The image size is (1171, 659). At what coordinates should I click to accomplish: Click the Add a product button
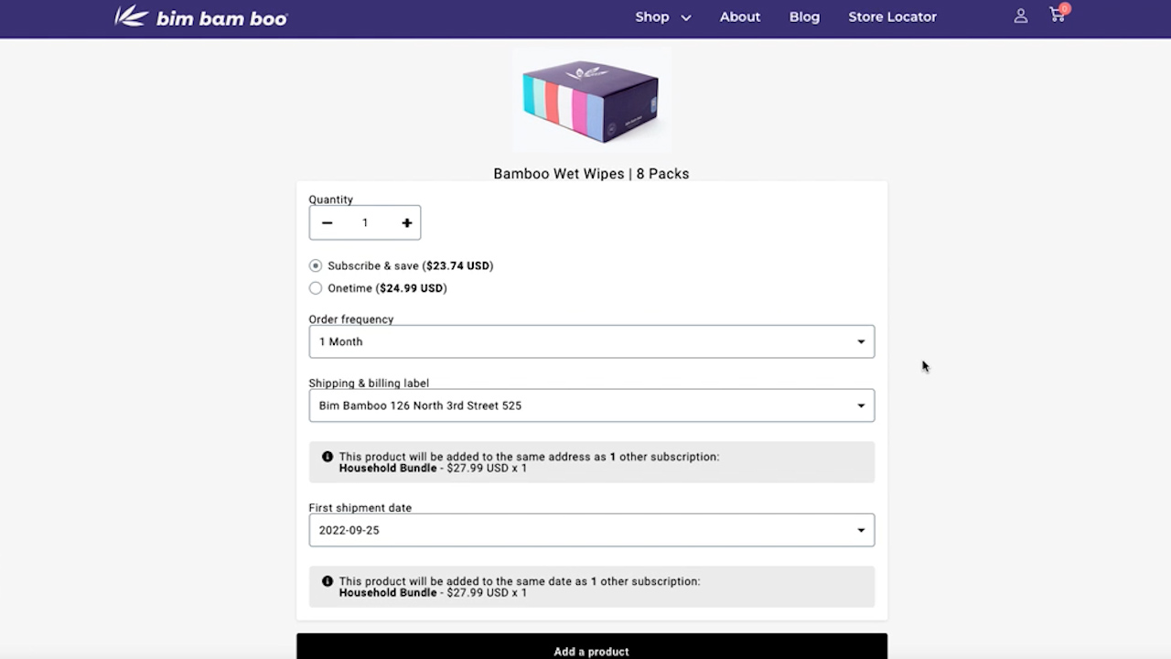[x=592, y=646]
